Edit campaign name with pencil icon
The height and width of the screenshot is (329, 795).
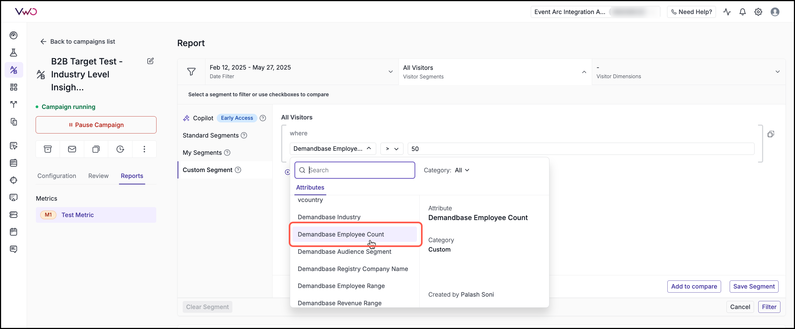click(x=150, y=61)
